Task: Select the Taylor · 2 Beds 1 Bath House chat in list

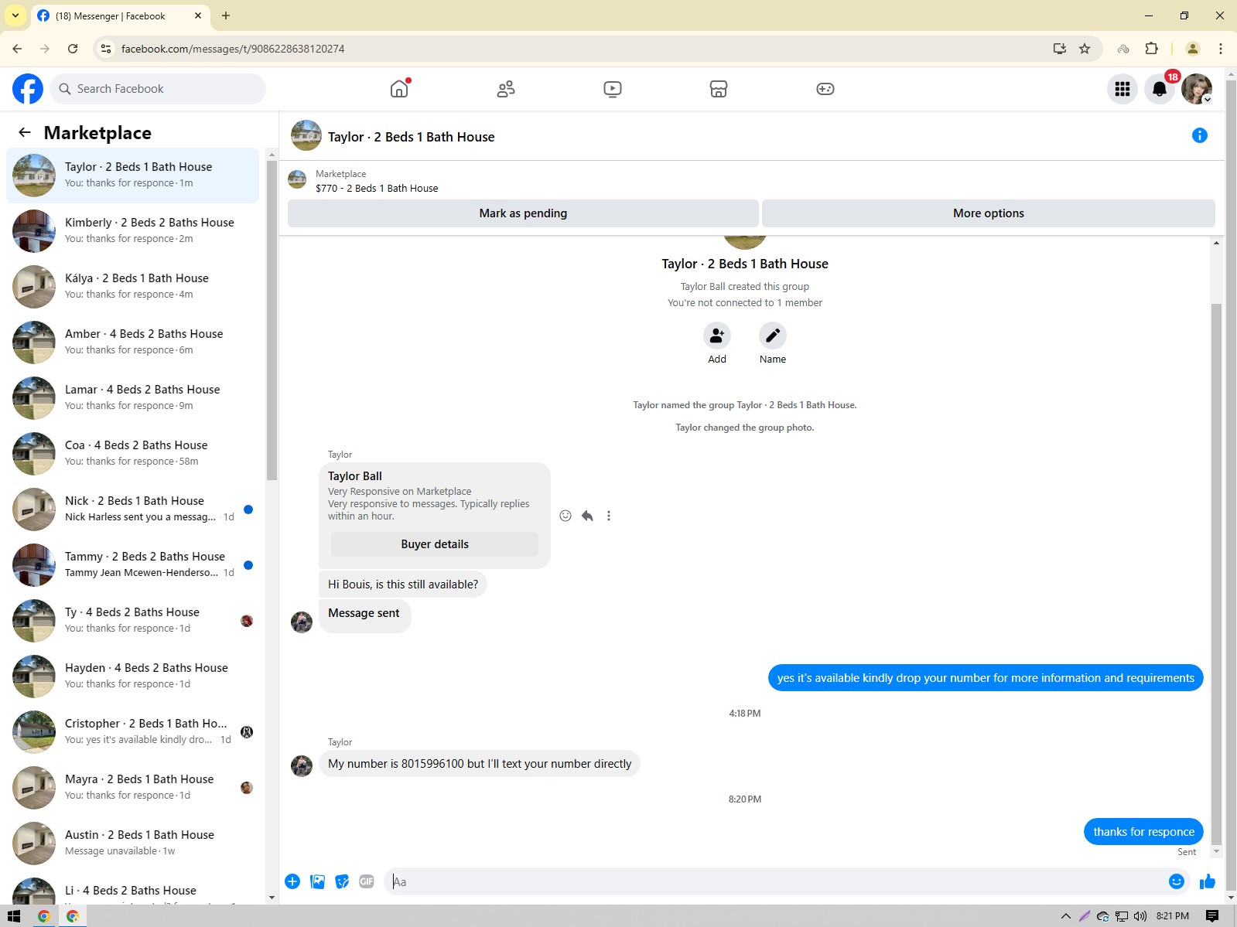Action: pos(133,176)
